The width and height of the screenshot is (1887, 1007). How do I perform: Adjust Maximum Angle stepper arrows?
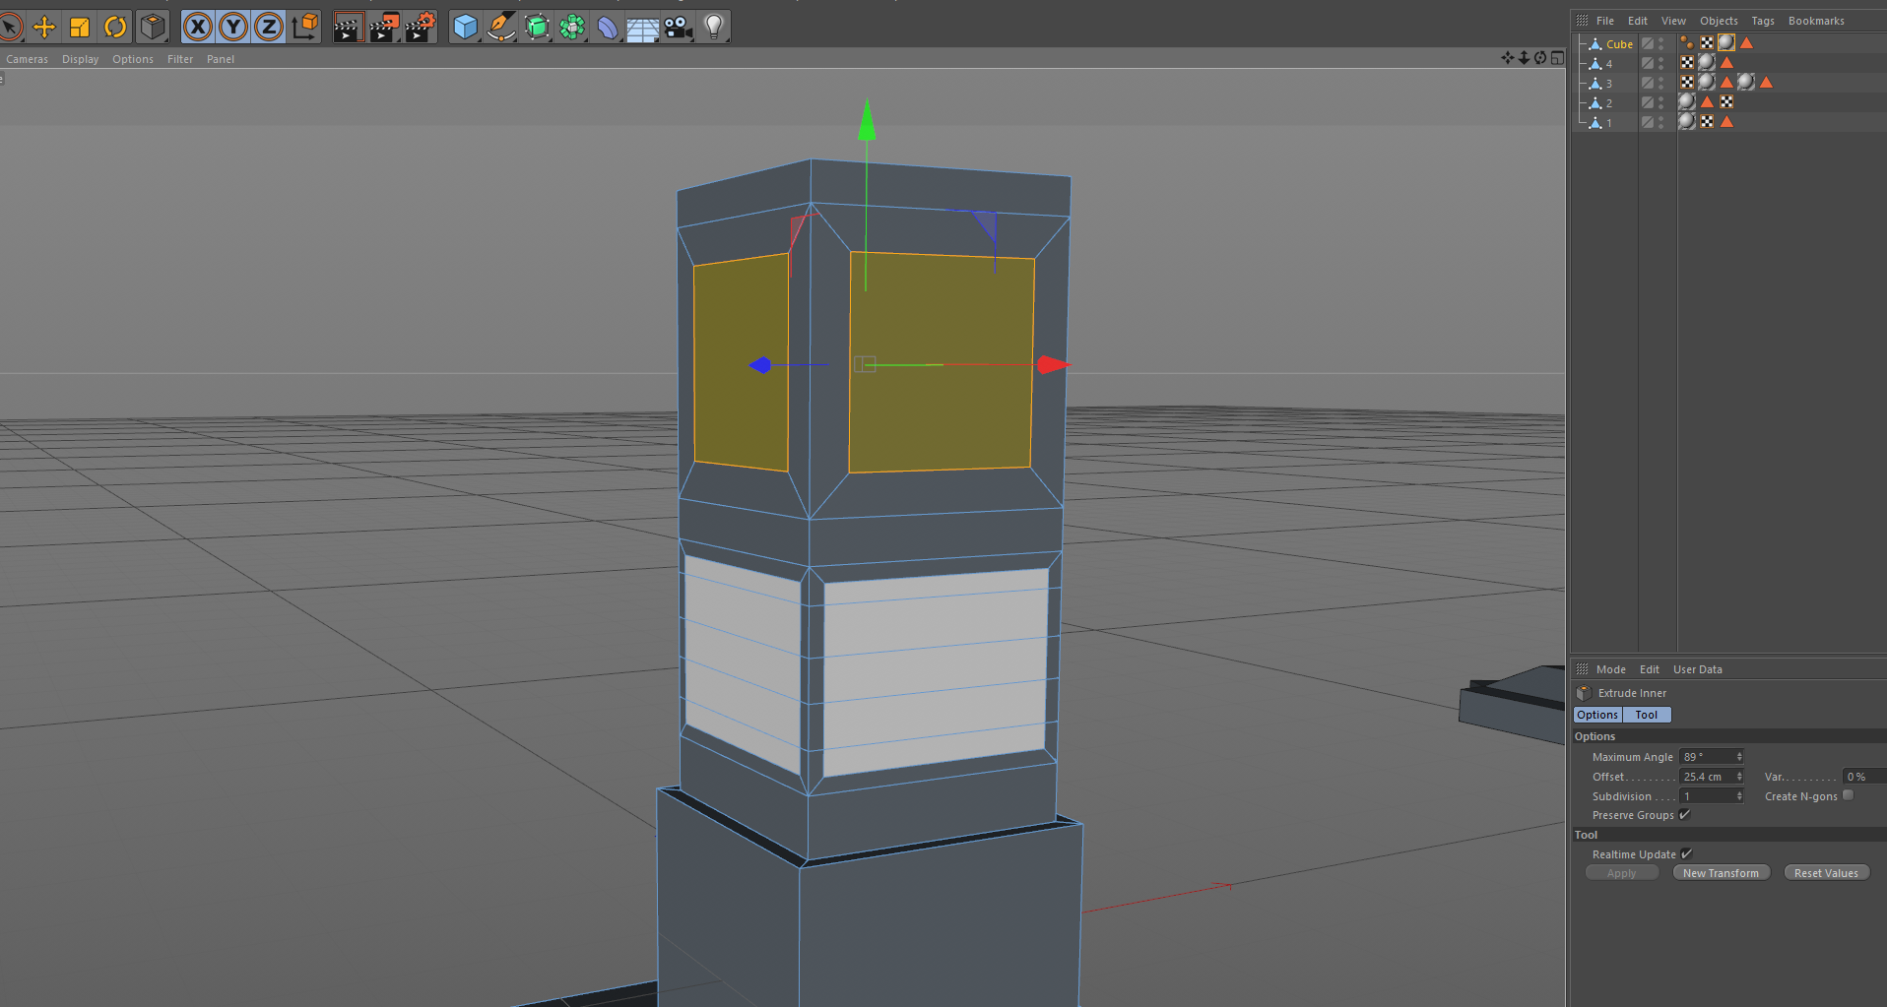click(x=1739, y=756)
